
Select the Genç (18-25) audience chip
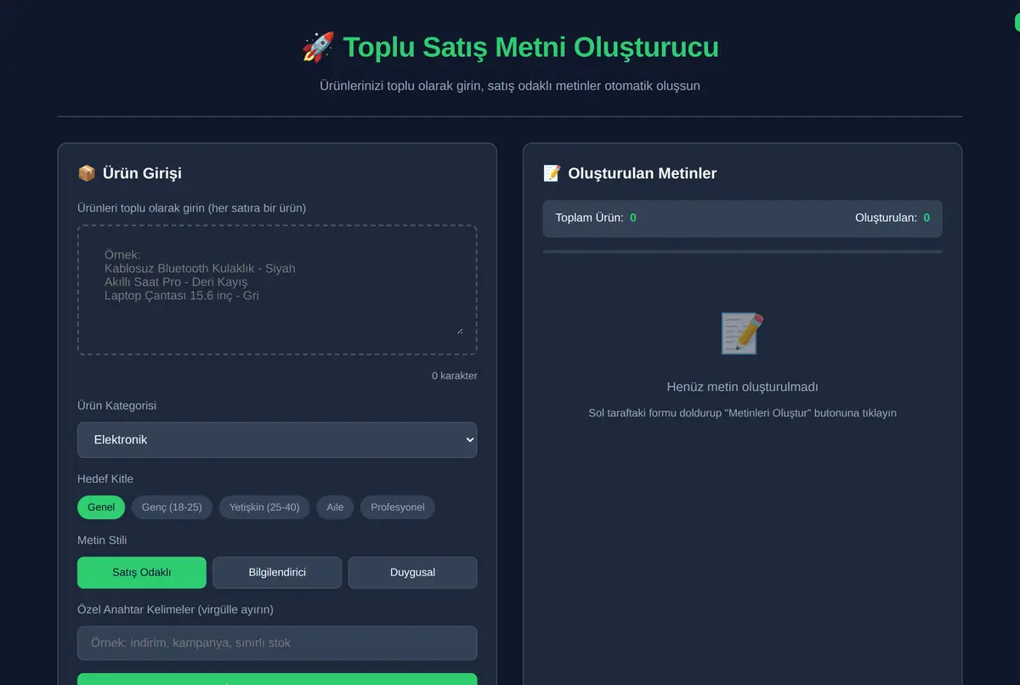tap(172, 507)
